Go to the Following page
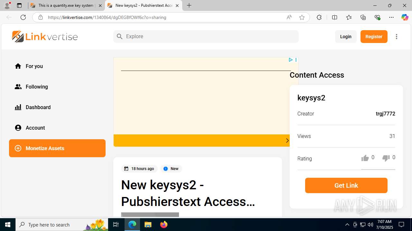412x231 pixels. (37, 87)
